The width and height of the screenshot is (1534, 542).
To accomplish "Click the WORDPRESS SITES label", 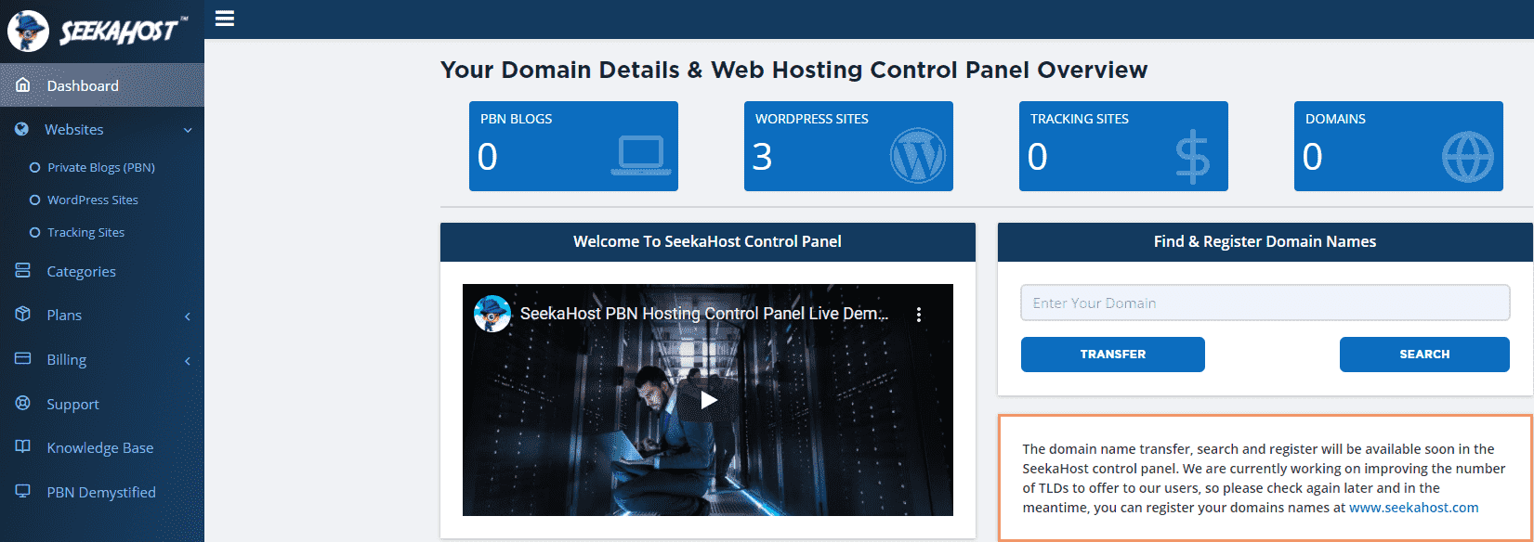I will pos(811,119).
